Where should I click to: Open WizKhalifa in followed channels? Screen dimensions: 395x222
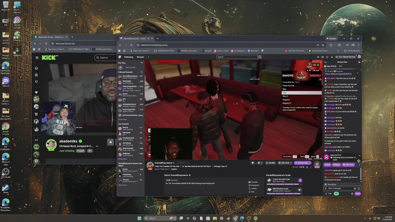[x=131, y=82]
